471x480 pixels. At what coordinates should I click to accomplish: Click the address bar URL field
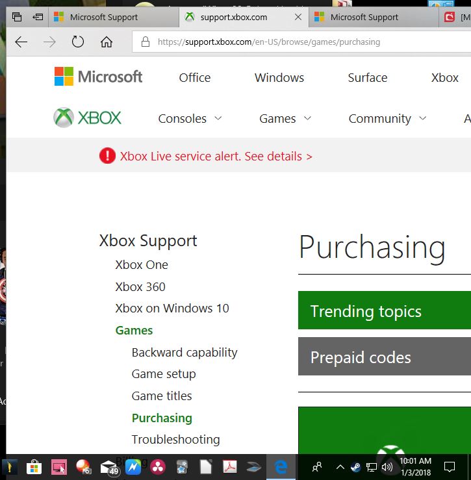pyautogui.click(x=301, y=42)
